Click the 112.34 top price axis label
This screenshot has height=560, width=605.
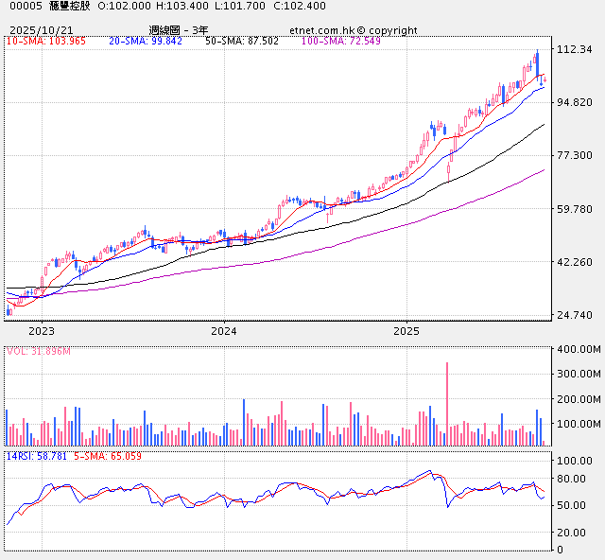pos(575,49)
